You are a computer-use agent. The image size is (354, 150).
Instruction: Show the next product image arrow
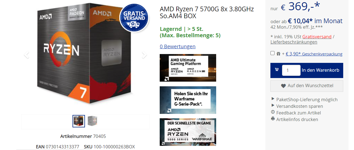tap(144, 55)
